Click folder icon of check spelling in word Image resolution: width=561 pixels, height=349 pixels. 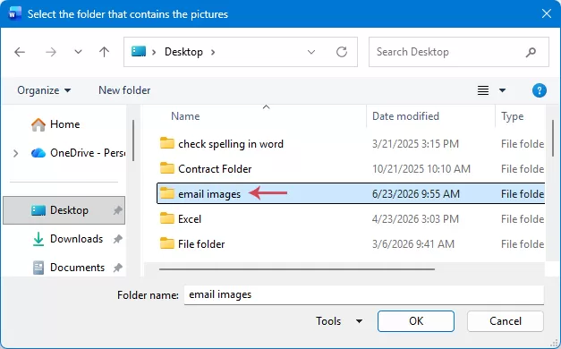point(167,143)
